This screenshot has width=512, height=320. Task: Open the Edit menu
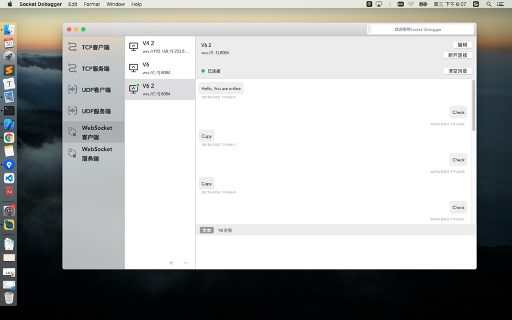click(x=73, y=4)
